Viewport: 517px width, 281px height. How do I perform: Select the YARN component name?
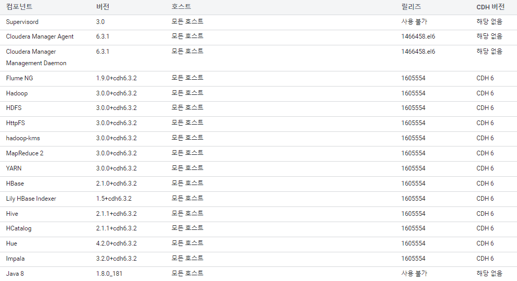click(x=14, y=168)
